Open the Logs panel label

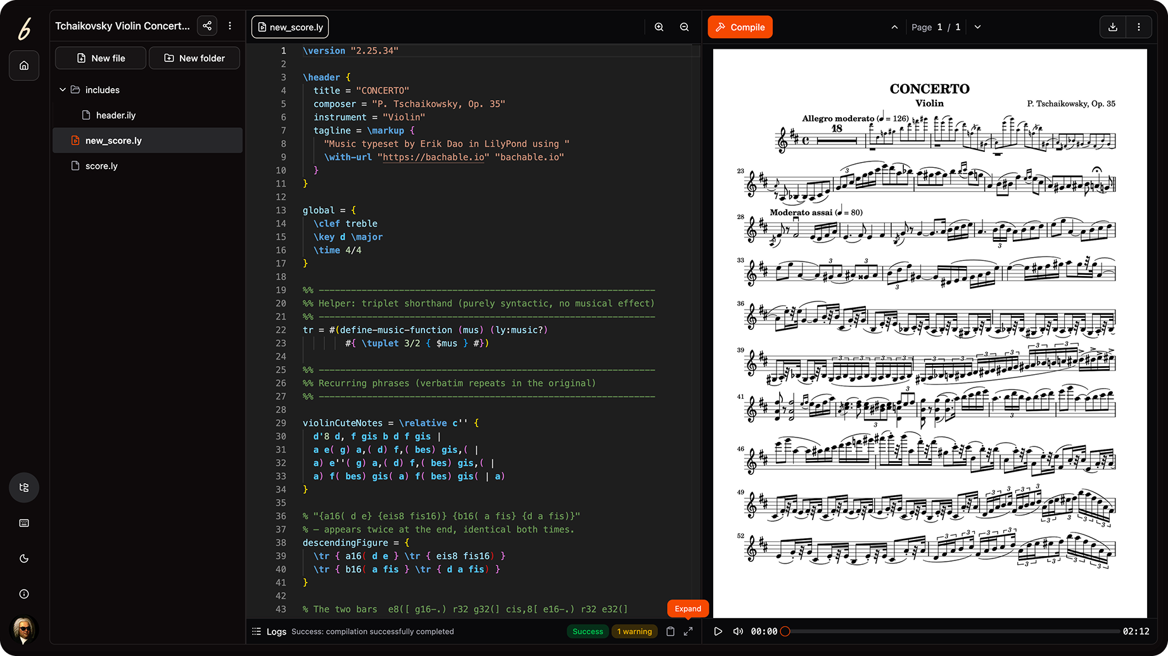pos(276,631)
